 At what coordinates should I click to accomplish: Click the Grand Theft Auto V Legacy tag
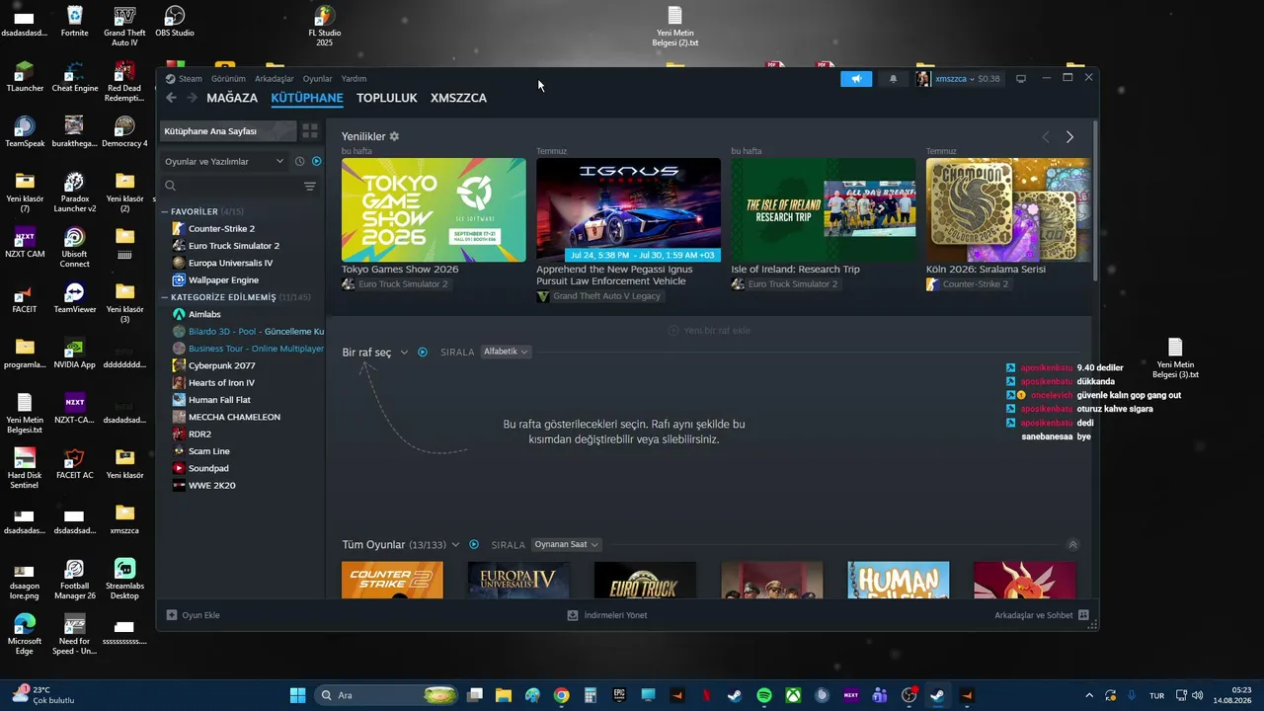point(599,296)
